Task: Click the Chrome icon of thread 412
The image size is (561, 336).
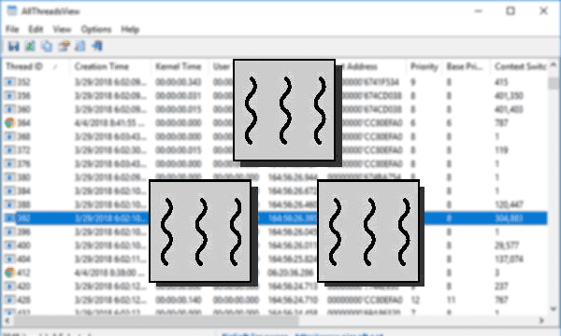Action: [x=10, y=273]
